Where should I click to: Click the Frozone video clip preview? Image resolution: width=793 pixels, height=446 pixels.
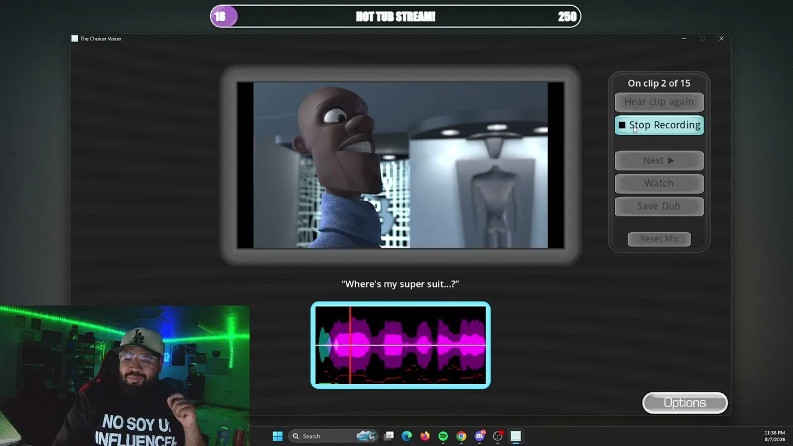[x=400, y=165]
